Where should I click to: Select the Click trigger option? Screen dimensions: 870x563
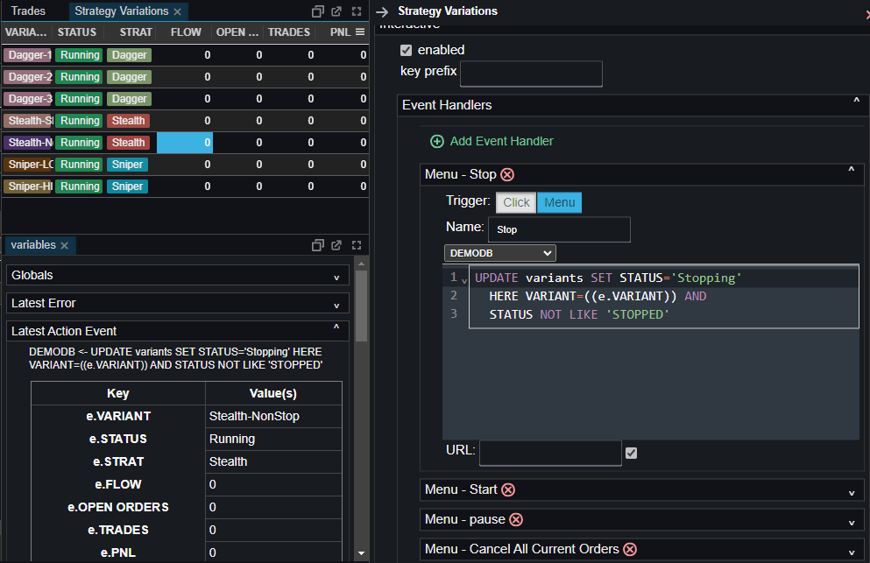pos(516,202)
